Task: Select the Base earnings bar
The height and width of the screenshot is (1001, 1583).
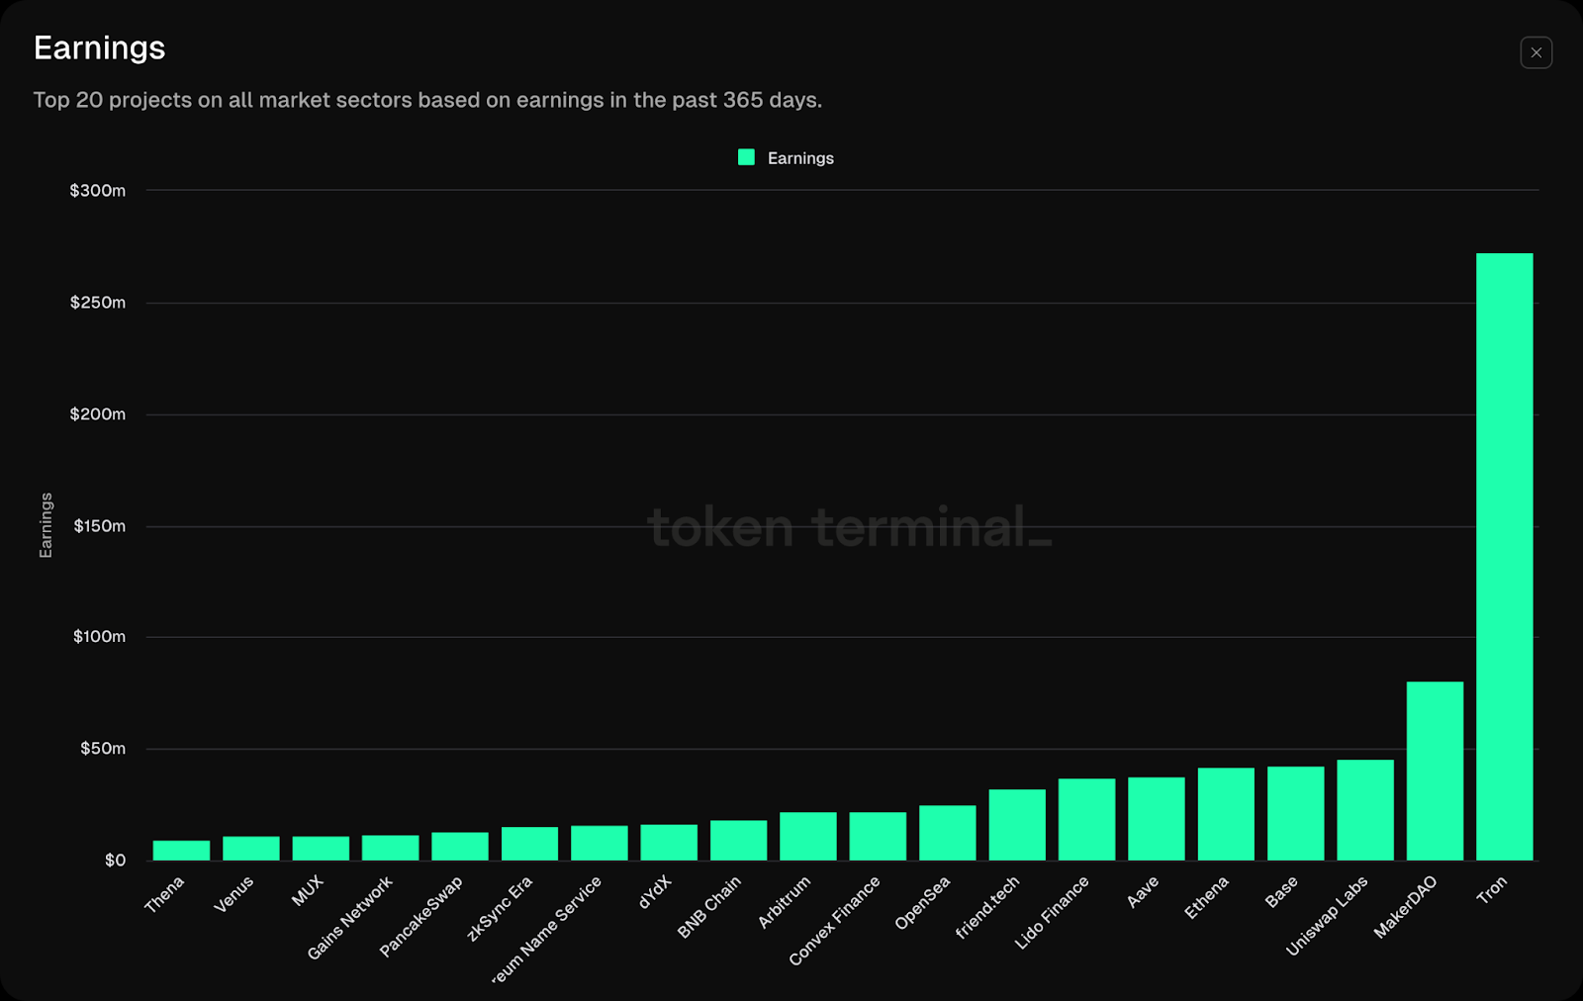Action: coord(1295,813)
